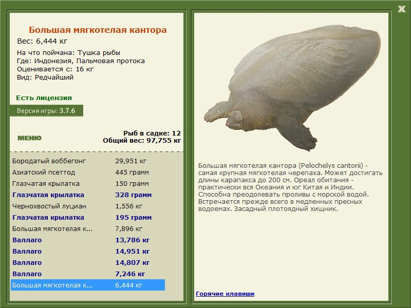This screenshot has width=411, height=308.
Task: Click the softshell turtle picture
Action: pyautogui.click(x=292, y=88)
